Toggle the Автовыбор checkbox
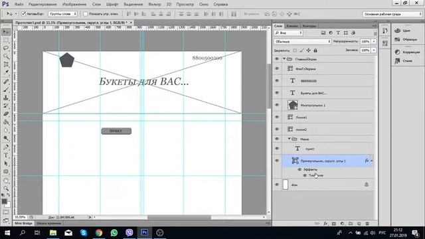The height and width of the screenshot is (239, 425). (24, 14)
